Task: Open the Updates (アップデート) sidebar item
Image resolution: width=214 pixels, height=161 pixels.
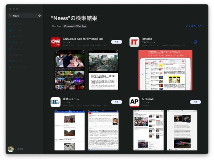Action: (18, 67)
